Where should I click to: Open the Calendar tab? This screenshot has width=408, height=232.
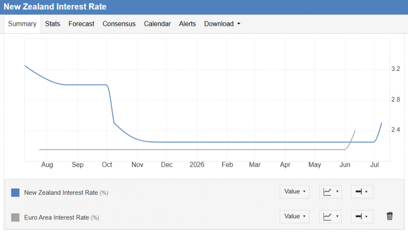[x=157, y=24]
